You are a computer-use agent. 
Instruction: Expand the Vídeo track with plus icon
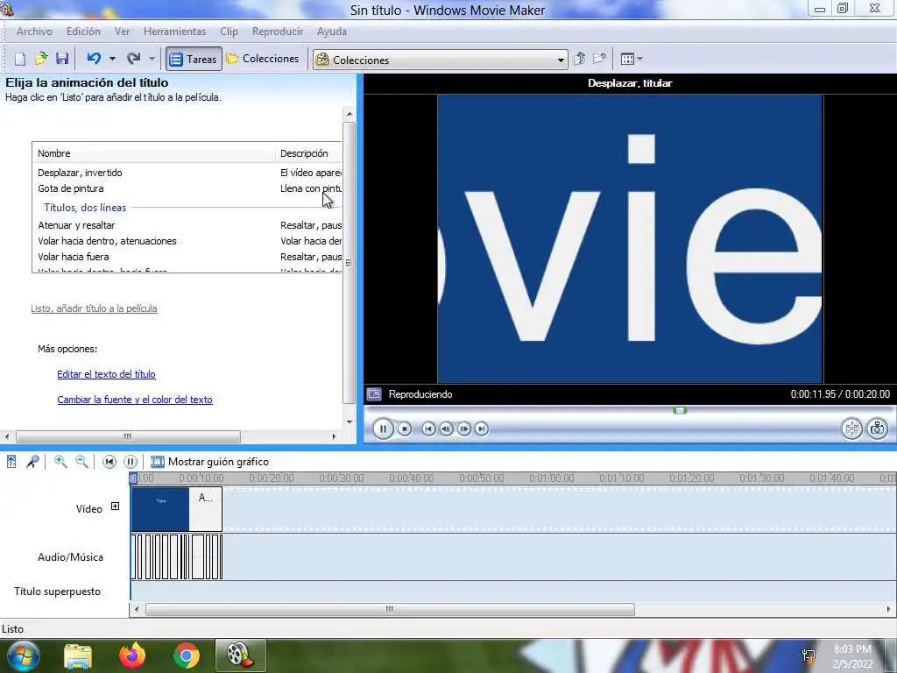(115, 506)
